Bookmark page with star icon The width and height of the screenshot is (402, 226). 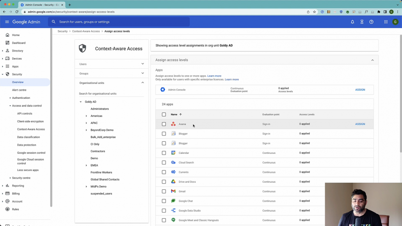(x=314, y=12)
